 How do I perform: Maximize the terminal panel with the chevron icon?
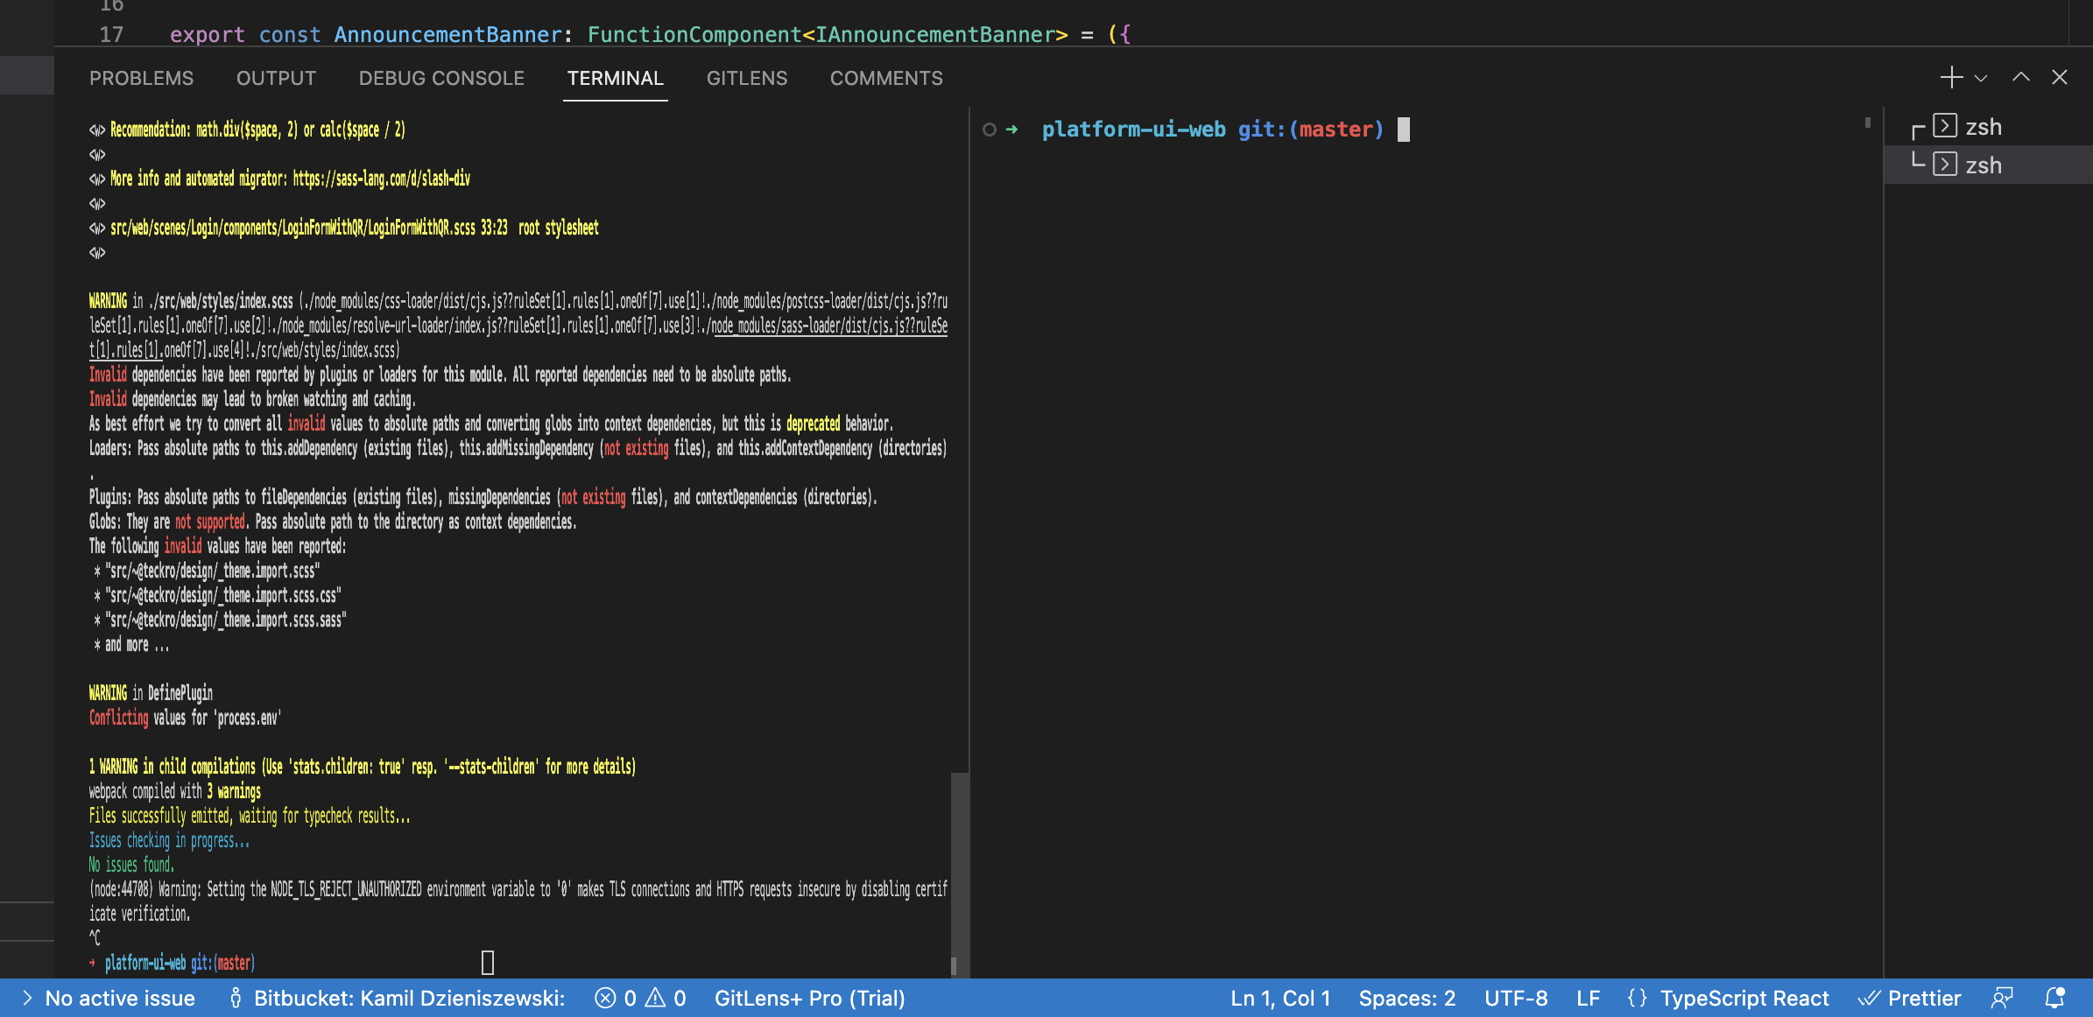(x=2020, y=77)
